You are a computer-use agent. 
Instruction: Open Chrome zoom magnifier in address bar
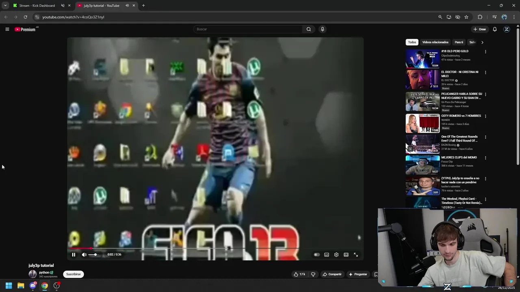pos(440,17)
